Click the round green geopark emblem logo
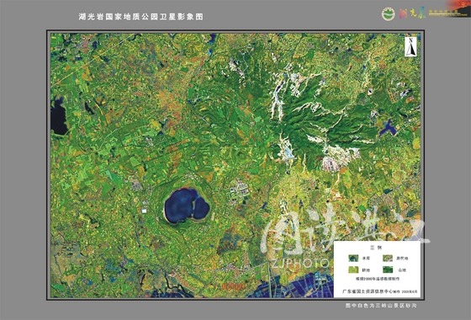 (x=389, y=14)
